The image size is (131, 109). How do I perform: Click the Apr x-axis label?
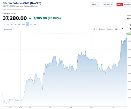tap(50, 108)
